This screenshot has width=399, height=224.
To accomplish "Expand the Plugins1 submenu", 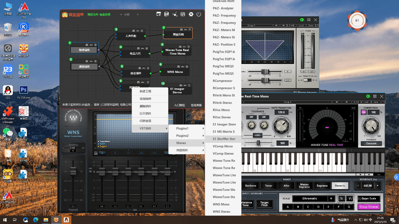I will point(187,129).
